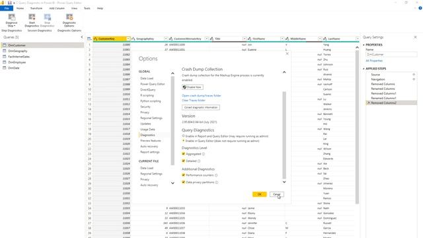Click data type icon of CustomerKey column
The height and width of the screenshot is (238, 423).
[95, 39]
